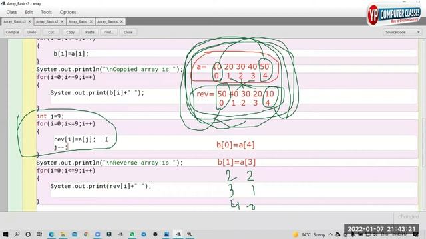Close the Array_Basics3 tab
This screenshot has width=426, height=239.
pos(29,21)
